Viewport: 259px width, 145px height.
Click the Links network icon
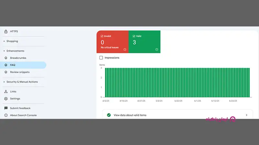[6, 92]
